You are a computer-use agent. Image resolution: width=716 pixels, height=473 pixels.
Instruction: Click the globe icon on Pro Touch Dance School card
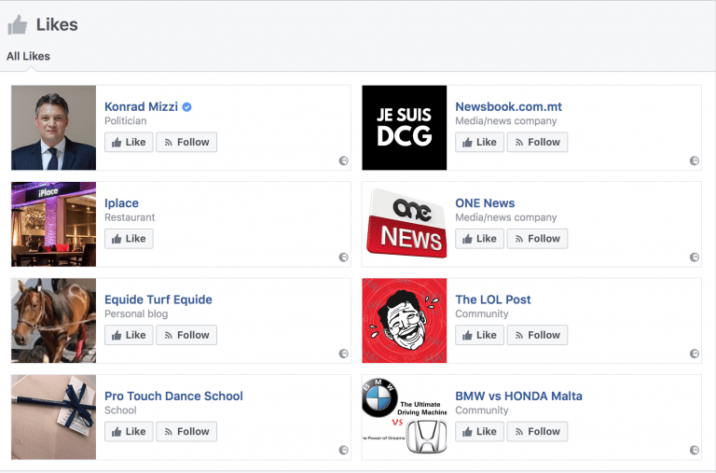click(343, 450)
